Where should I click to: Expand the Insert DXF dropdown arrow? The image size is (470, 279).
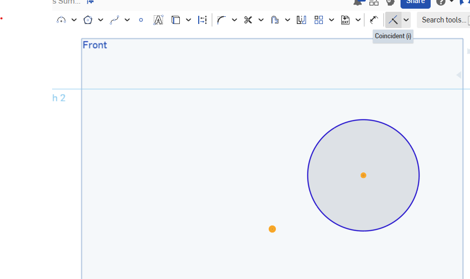[358, 20]
